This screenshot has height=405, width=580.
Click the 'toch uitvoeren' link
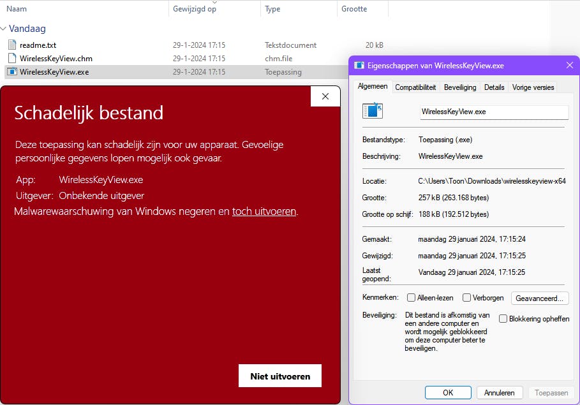click(x=264, y=211)
